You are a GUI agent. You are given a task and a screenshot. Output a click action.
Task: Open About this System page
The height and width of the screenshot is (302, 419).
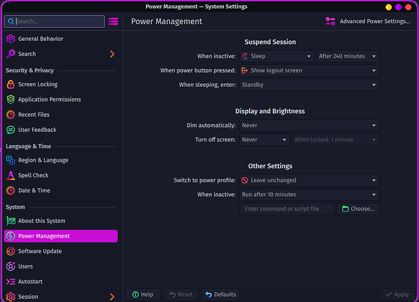[x=41, y=221]
